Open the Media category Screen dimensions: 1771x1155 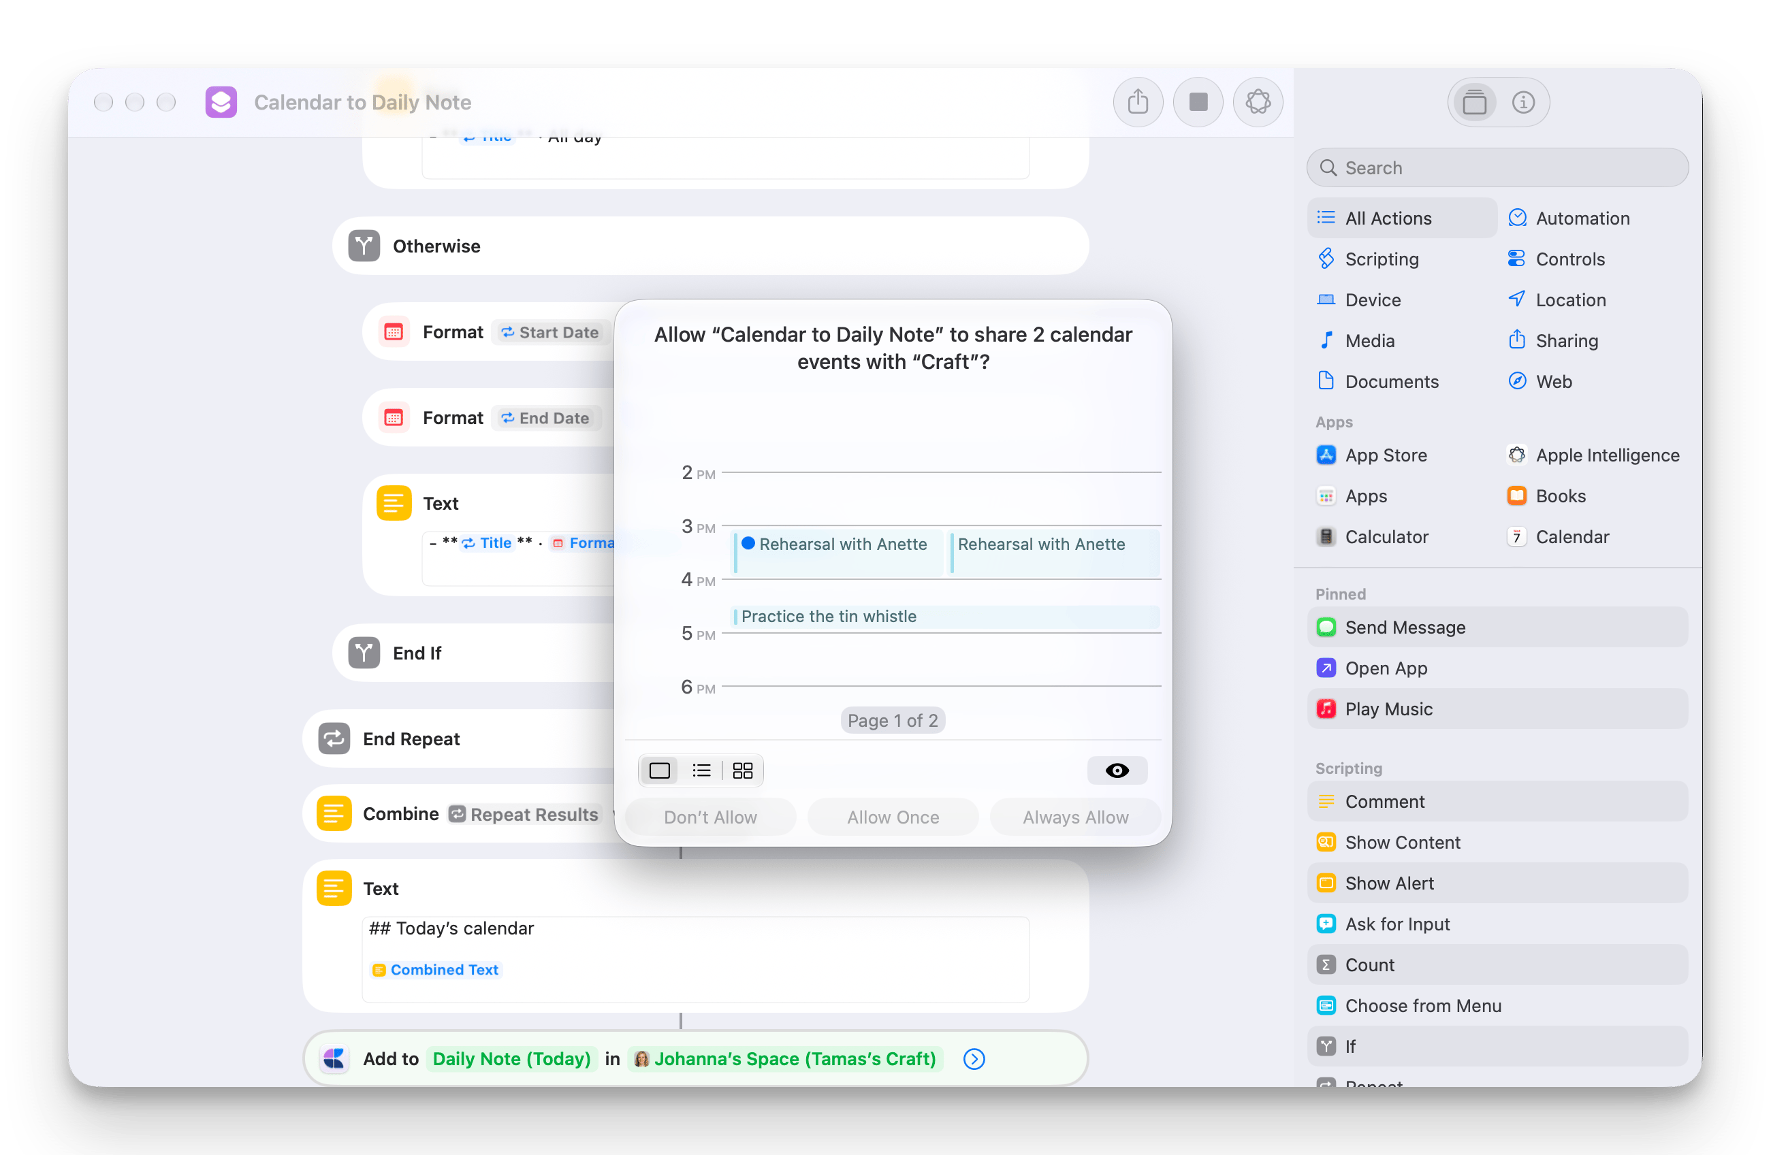[1356, 340]
